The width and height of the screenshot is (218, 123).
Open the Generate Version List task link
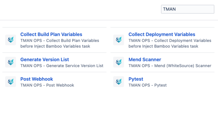[45, 60]
